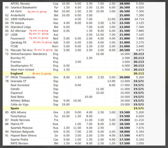Viewport: 168px width, 148px height.
Task: Click total 20.500 in Maccabi Tel-Aviv row
Action: (x=124, y=50)
